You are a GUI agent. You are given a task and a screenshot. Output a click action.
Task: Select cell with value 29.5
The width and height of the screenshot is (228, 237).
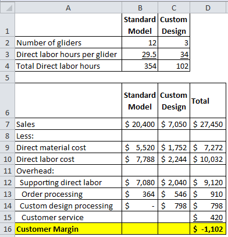pyautogui.click(x=140, y=54)
